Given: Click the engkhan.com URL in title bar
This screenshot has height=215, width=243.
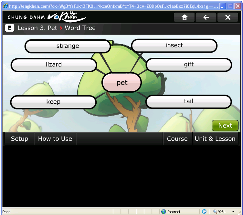Looking at the screenshot, I should click(113, 6).
